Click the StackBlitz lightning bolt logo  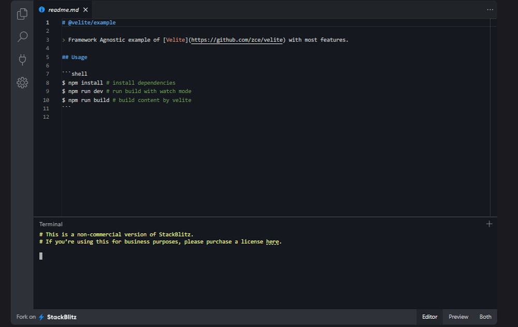(x=41, y=317)
